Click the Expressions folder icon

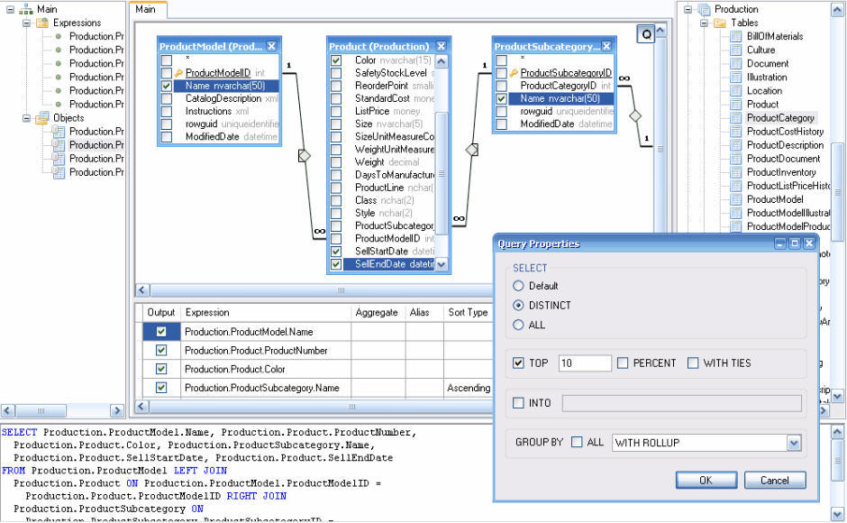point(42,23)
